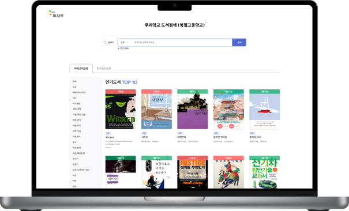349x211 pixels.
Task: Select 종교 in the category sidebar
Action: tap(74, 142)
